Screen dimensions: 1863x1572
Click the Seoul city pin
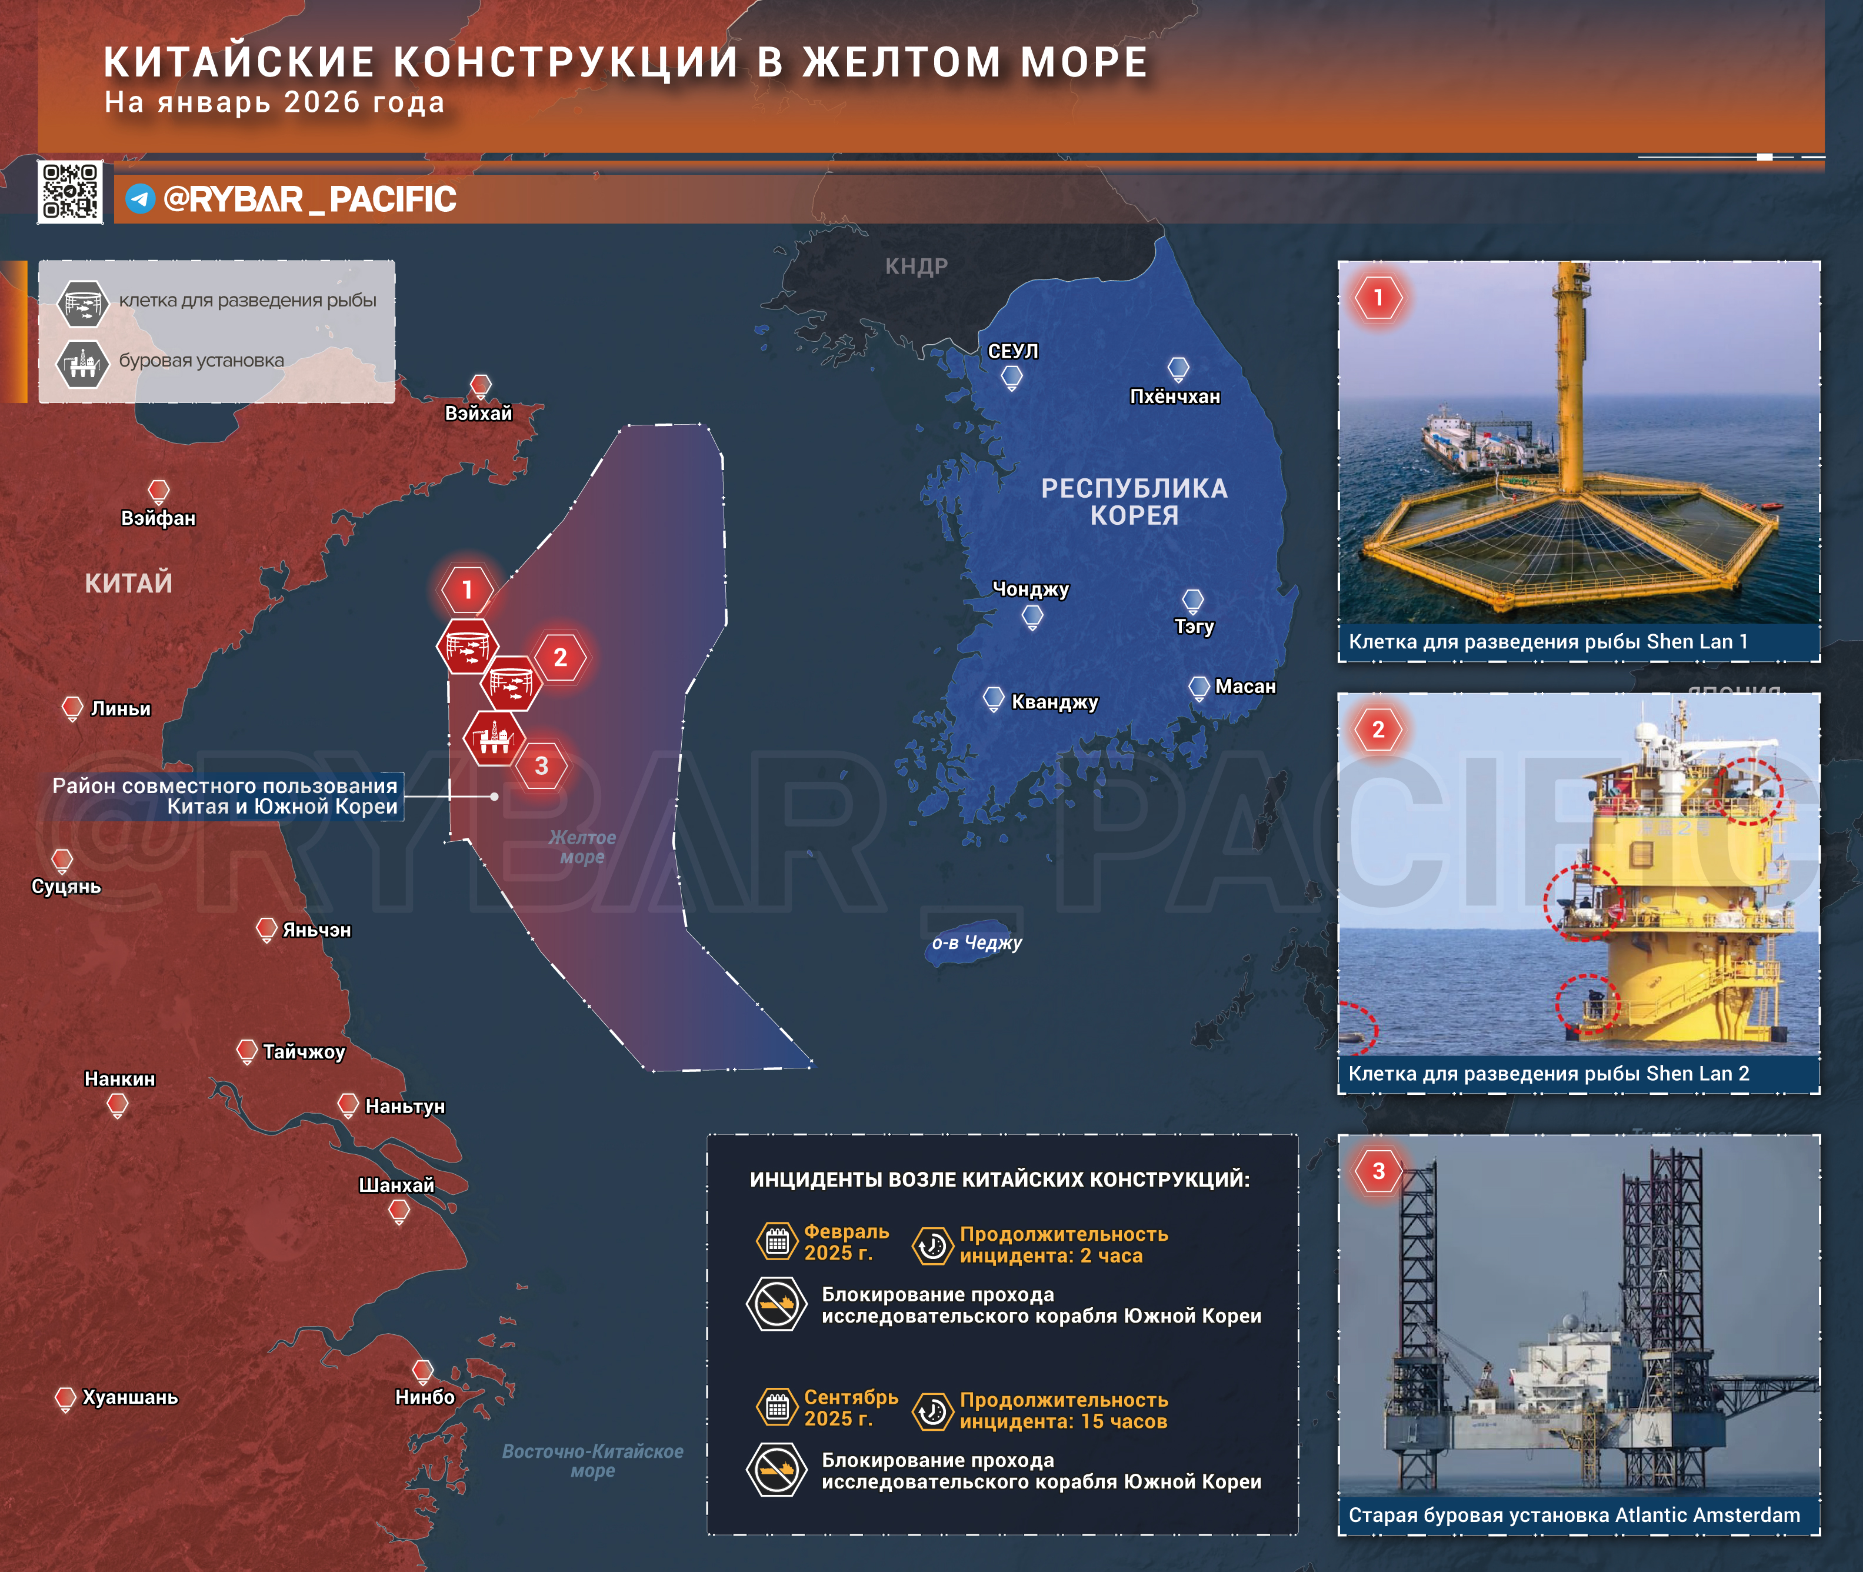coord(1011,378)
